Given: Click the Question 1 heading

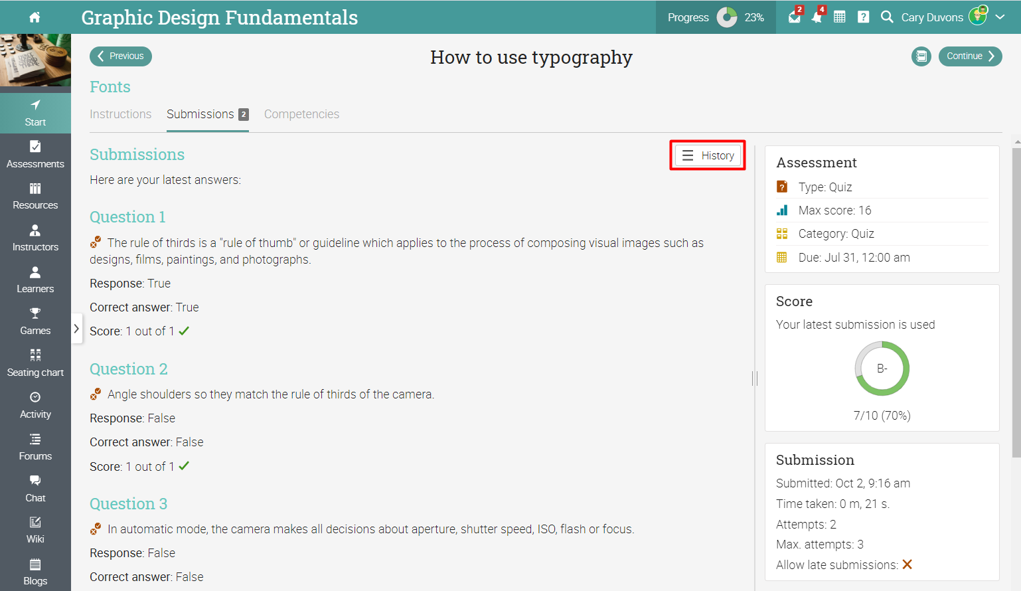Looking at the screenshot, I should coord(127,217).
